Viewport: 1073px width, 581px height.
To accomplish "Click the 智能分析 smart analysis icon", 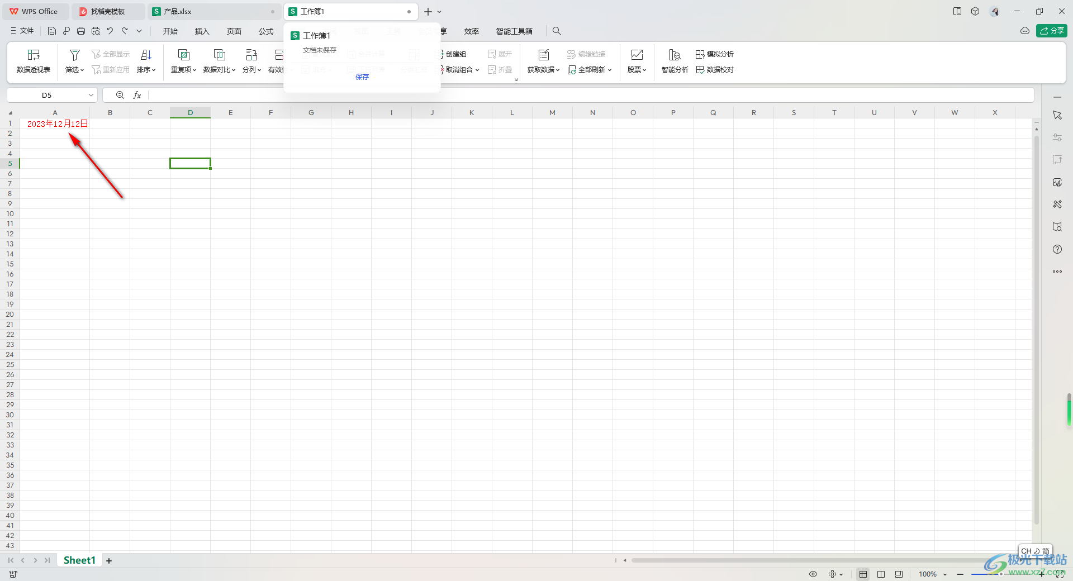I will pos(675,55).
